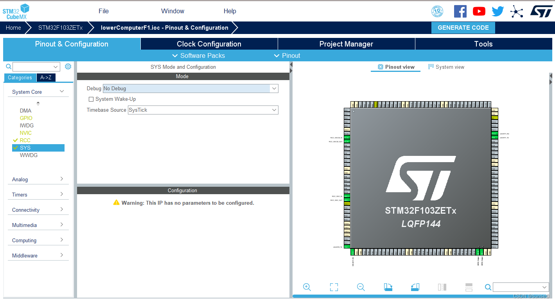Click the pin labeled USART1_RX
Viewport: 555px width, 302px height.
494,134
